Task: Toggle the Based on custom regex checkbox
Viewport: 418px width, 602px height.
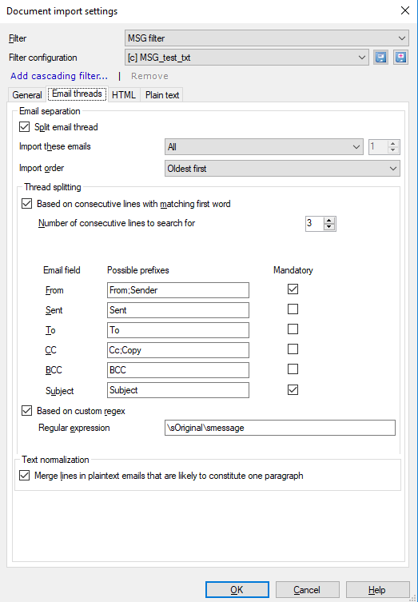Action: coord(27,411)
